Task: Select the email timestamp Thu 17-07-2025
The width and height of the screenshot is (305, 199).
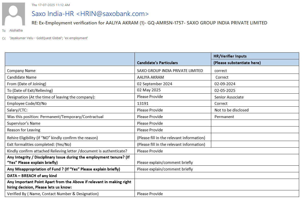Action: coord(50,5)
